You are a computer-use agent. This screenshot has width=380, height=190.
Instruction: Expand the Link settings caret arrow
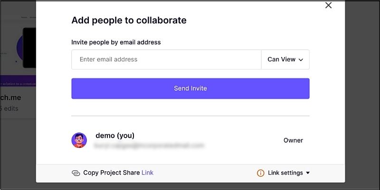[308, 173]
